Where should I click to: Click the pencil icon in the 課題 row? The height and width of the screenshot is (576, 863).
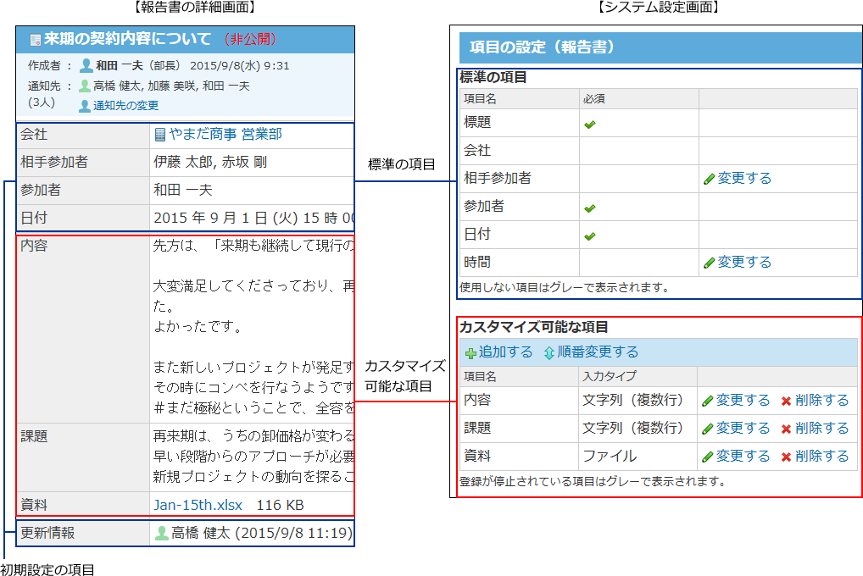point(708,429)
